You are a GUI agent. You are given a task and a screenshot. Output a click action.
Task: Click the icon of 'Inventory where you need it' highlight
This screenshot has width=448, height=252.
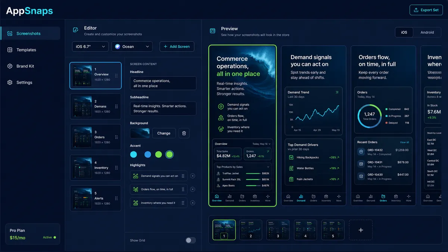click(x=136, y=203)
